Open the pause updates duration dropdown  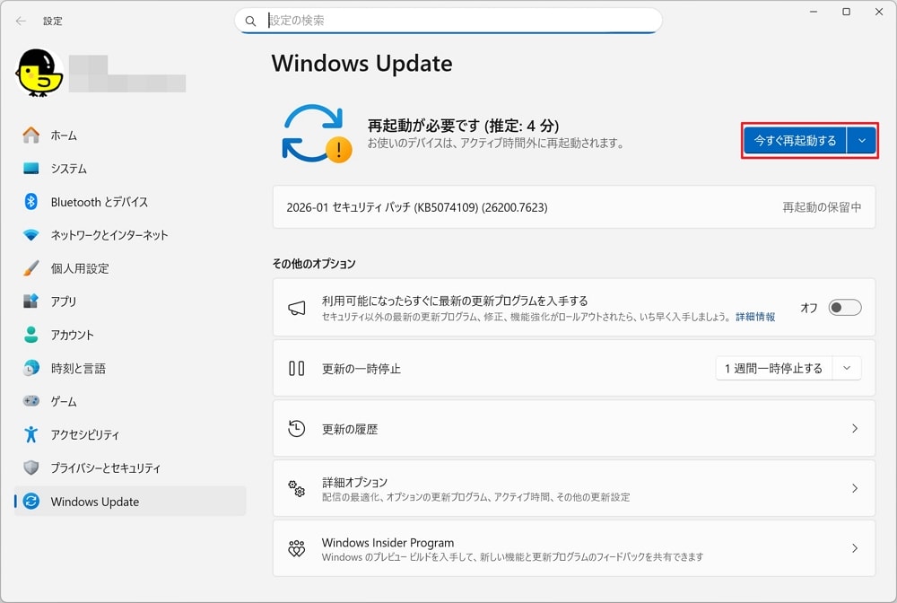pyautogui.click(x=847, y=368)
